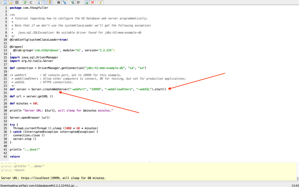Click 'java.sql.SQLException' comment on line 8
The image size is (299, 187).
pyautogui.click(x=80, y=33)
